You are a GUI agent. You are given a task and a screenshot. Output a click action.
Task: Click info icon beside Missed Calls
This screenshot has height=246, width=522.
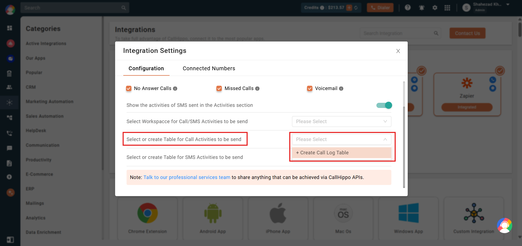257,88
